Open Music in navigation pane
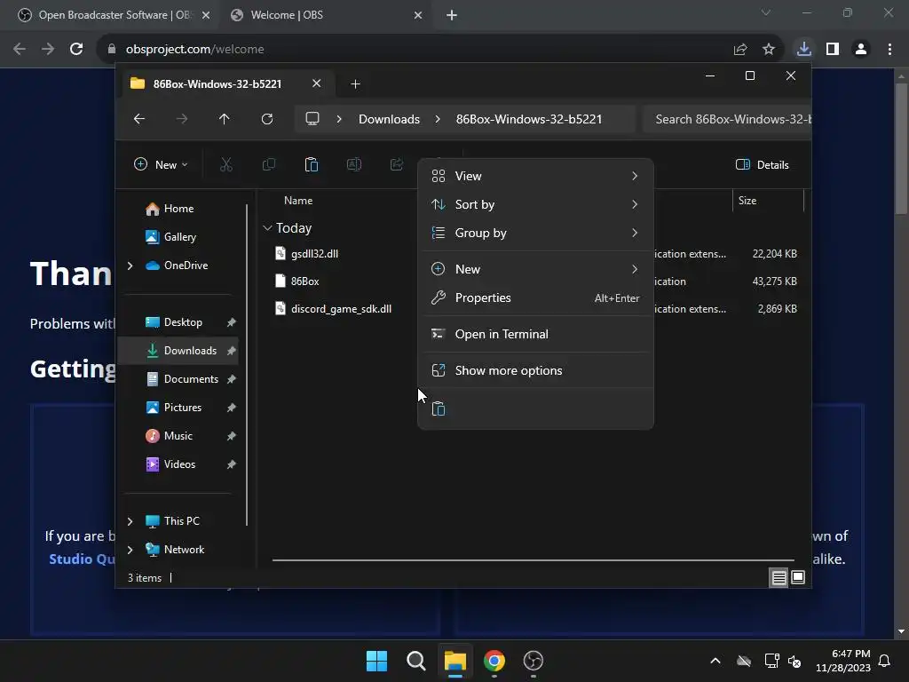 pos(178,436)
